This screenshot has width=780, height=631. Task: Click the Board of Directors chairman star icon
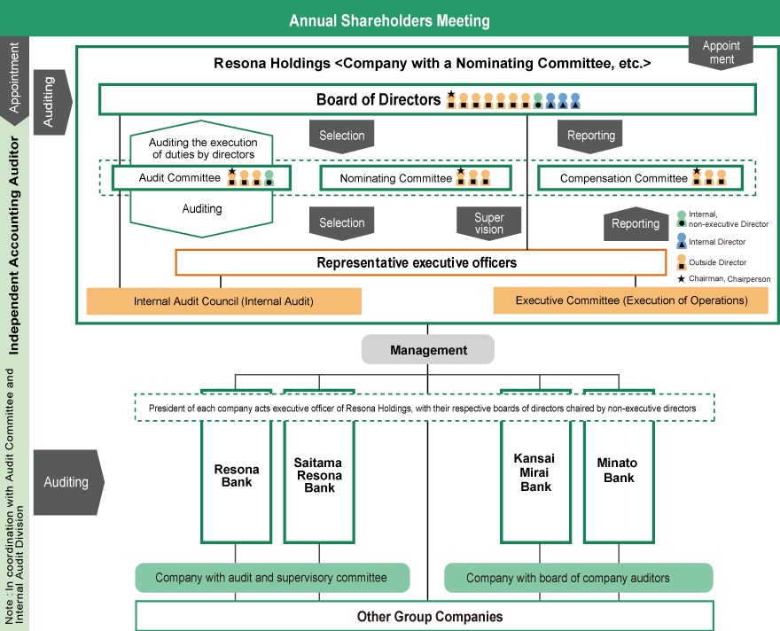[451, 94]
